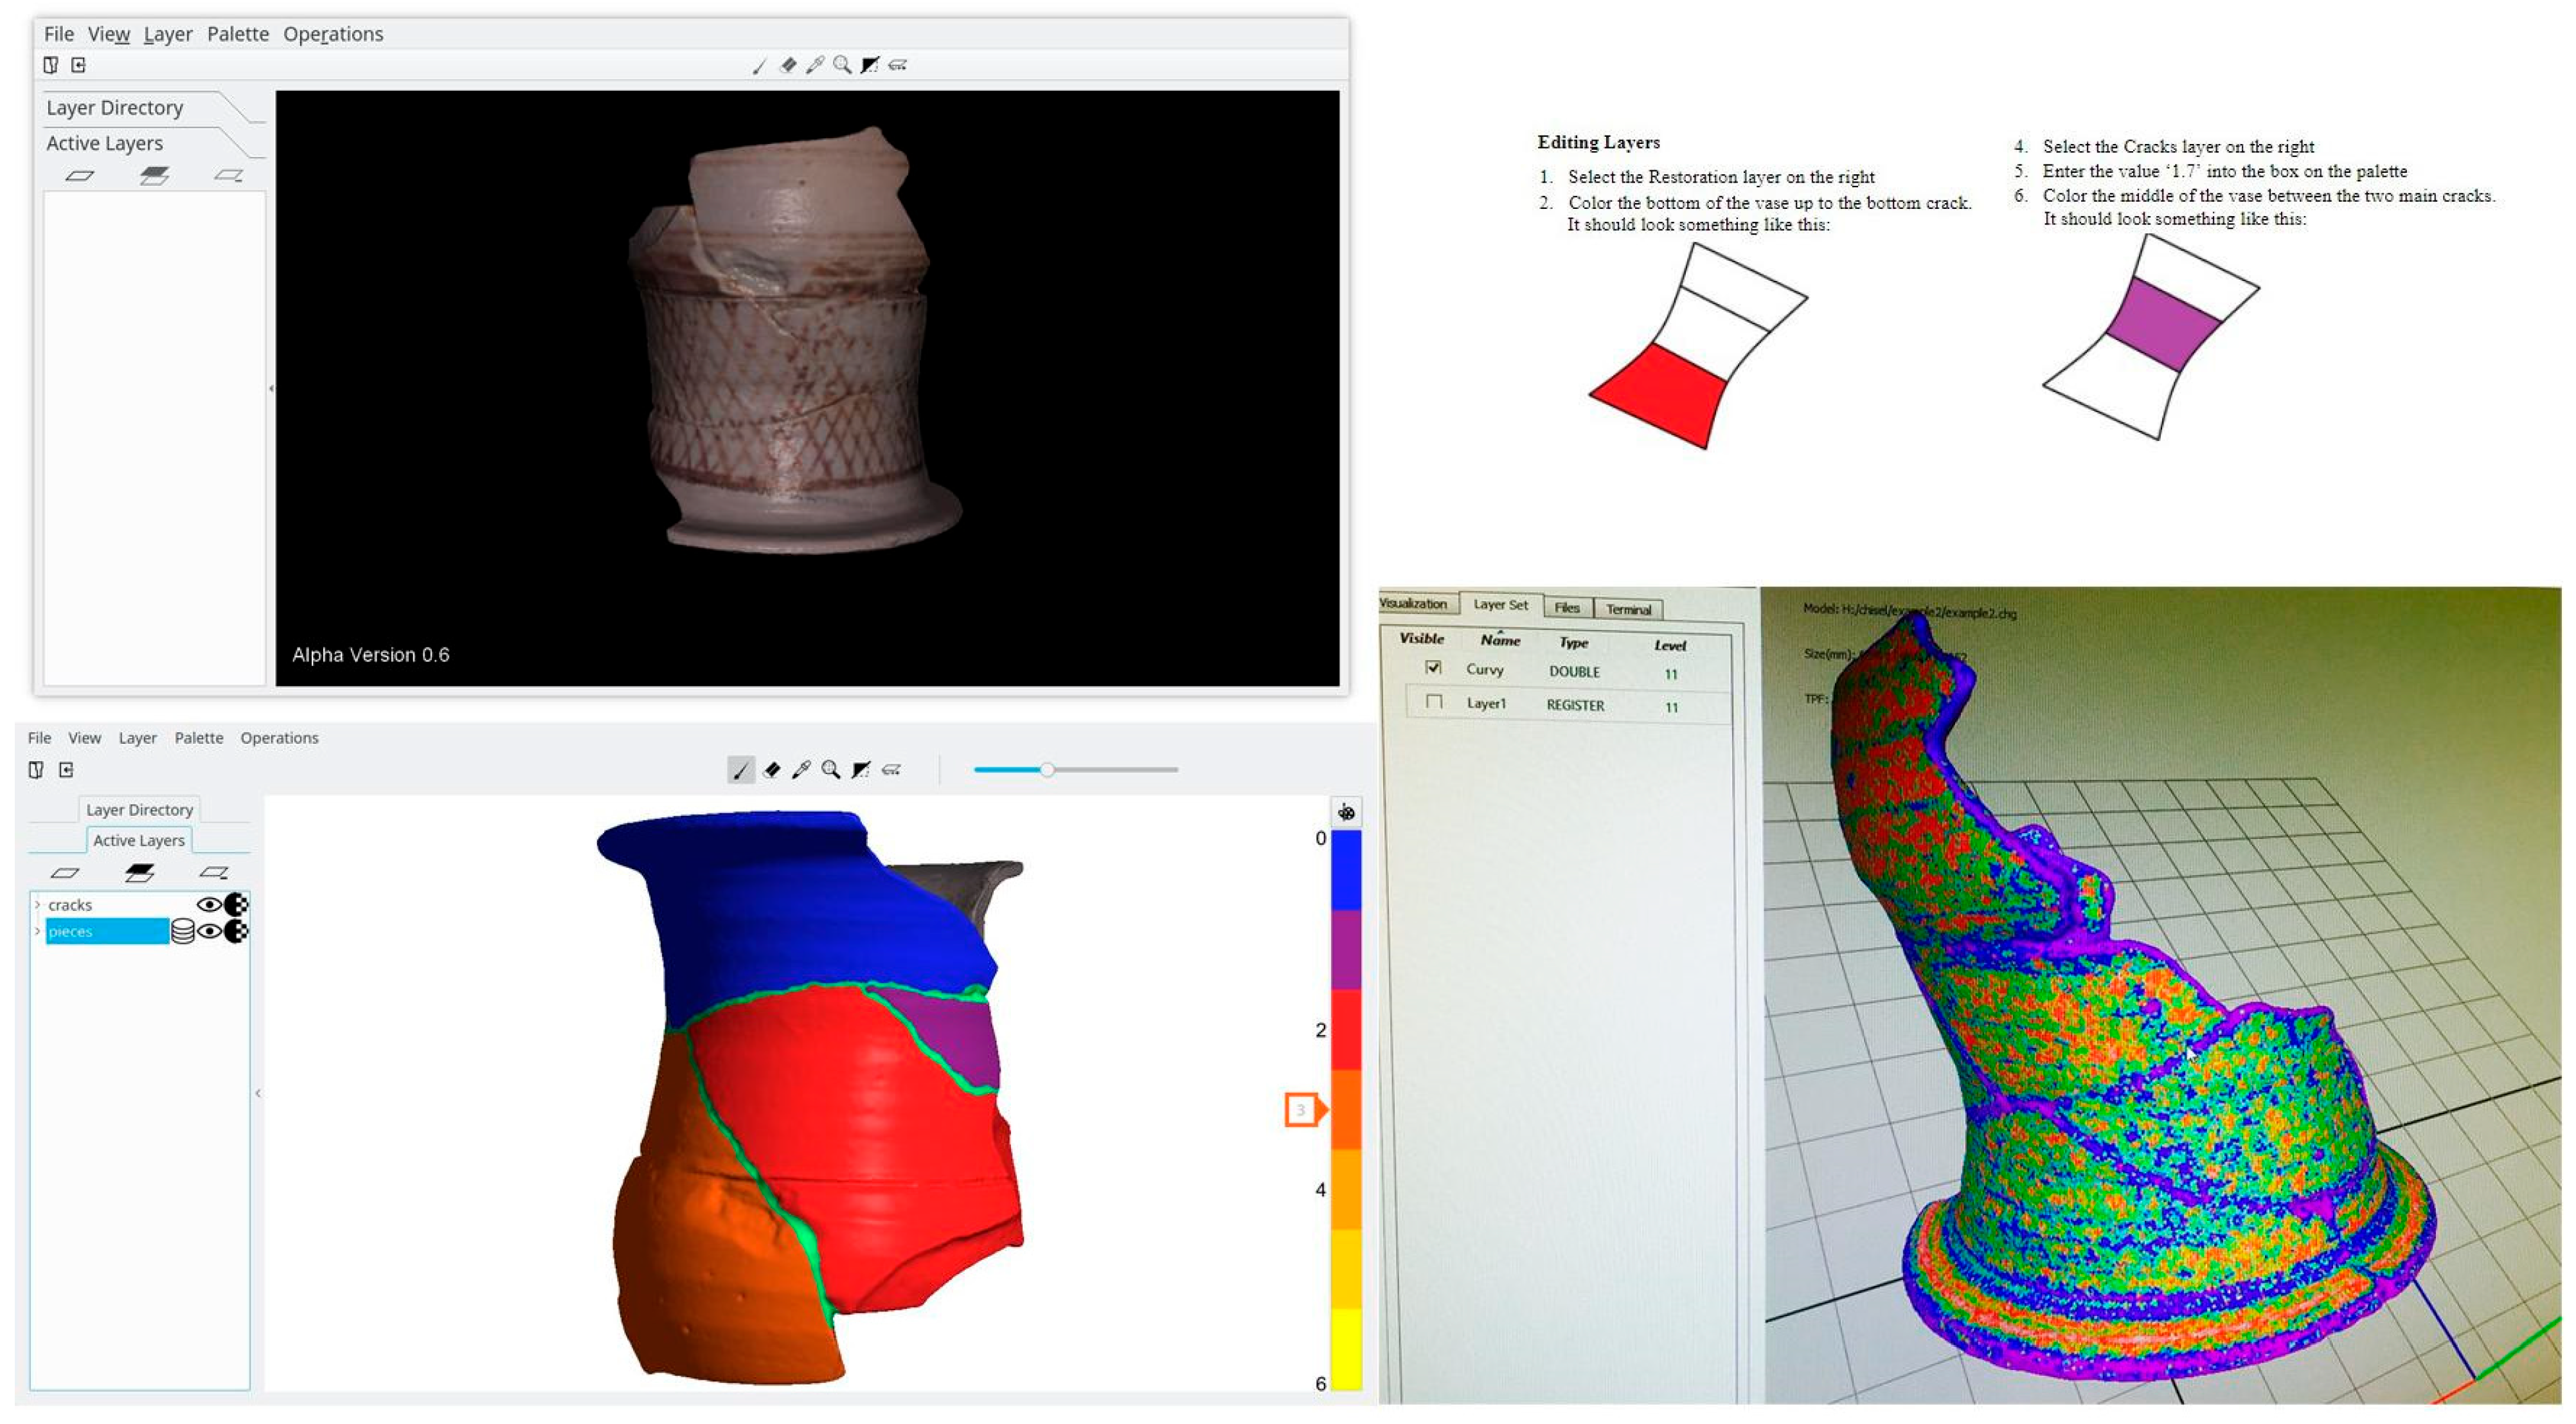
Task: Click the checkered transparency icon on cracks layer
Action: click(236, 905)
